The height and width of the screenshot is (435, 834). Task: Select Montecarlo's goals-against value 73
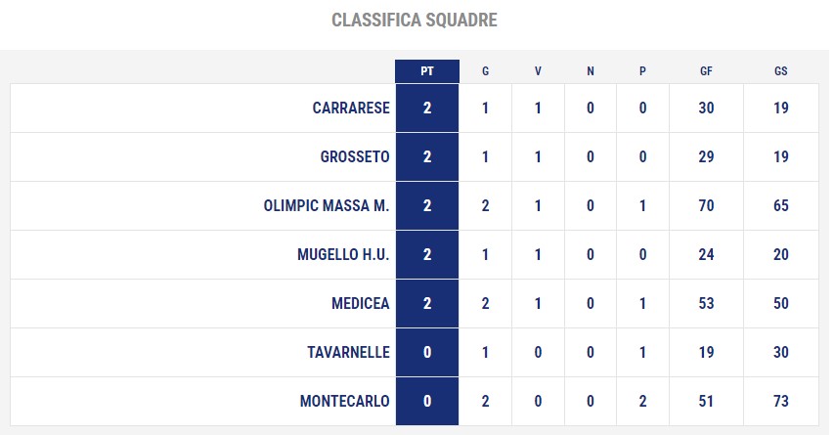point(781,402)
